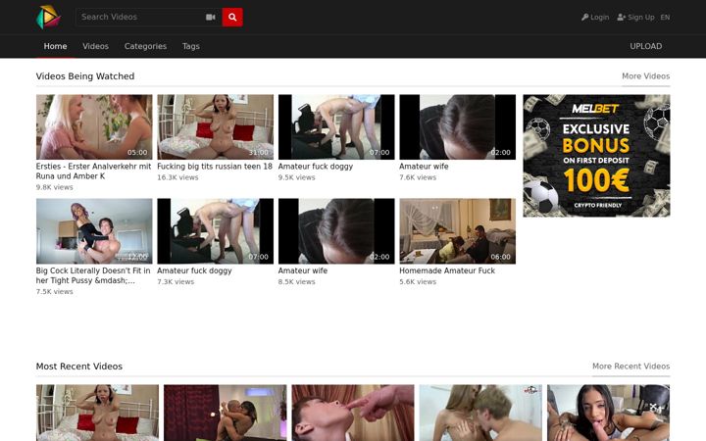Click the video camera icon in search bar
The image size is (706, 441).
[210, 17]
